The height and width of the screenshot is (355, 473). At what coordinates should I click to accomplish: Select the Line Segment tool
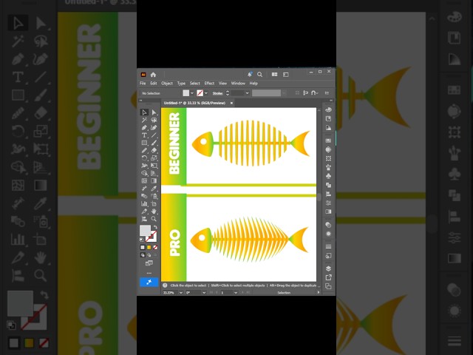tap(154, 135)
